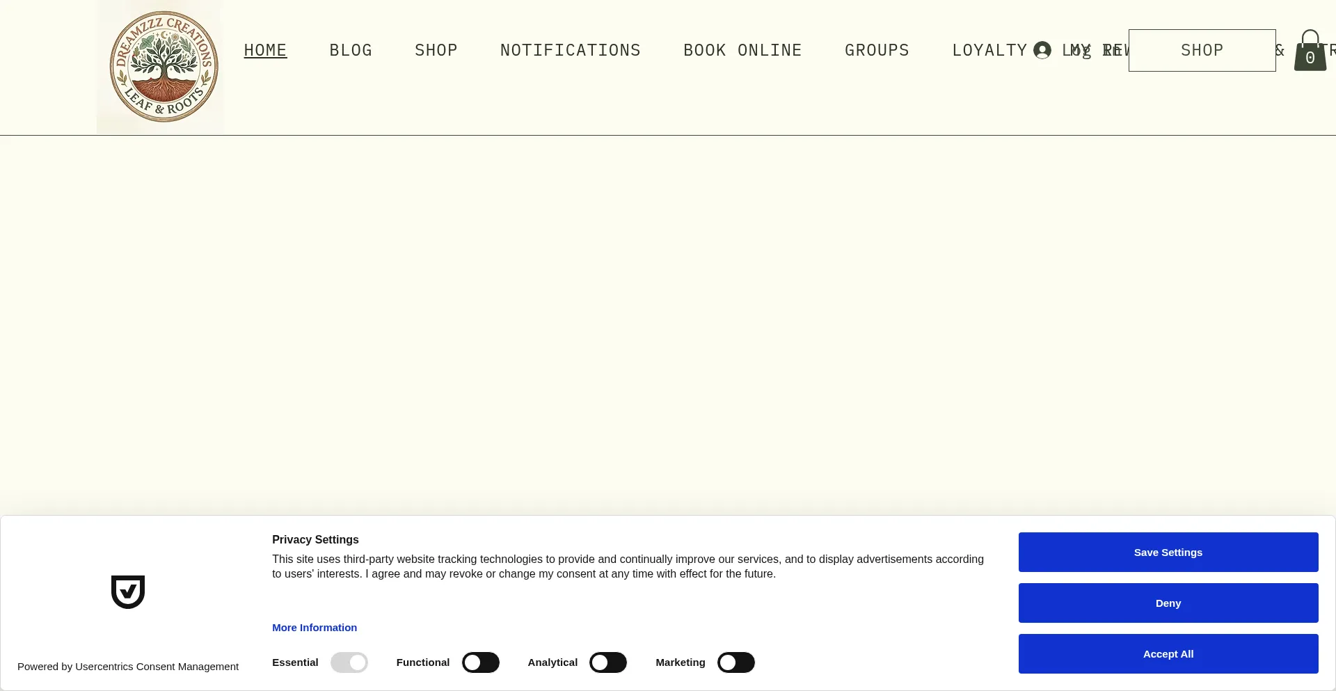Open the shopping cart bag icon

tap(1310, 50)
